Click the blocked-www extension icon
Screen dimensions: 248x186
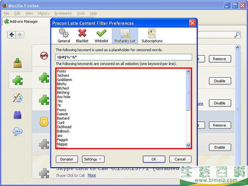coord(44,56)
